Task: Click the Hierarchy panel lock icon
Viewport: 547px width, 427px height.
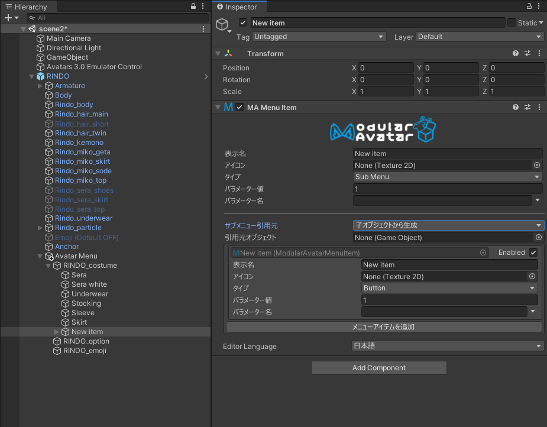Action: coord(193,6)
